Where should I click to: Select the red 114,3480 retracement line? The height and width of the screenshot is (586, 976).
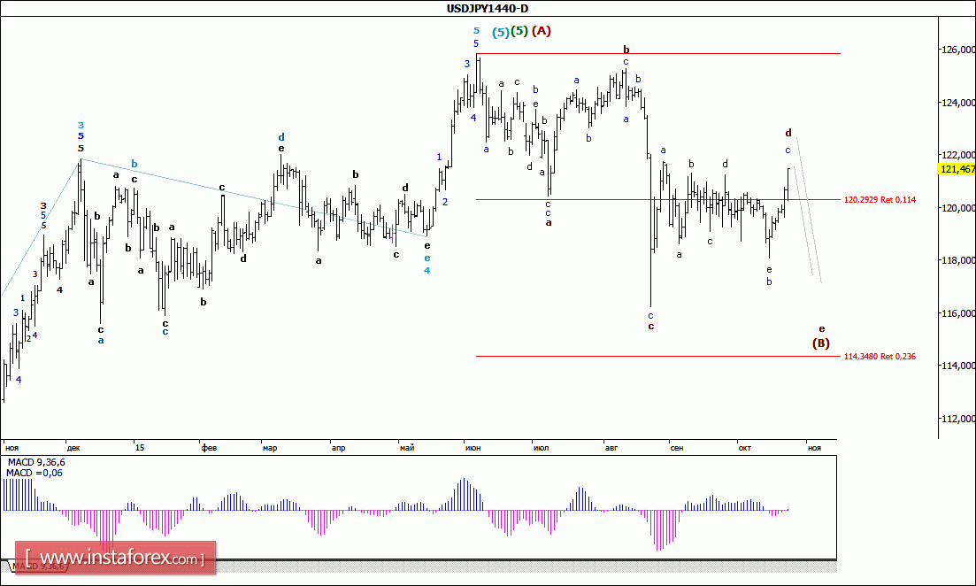click(658, 356)
